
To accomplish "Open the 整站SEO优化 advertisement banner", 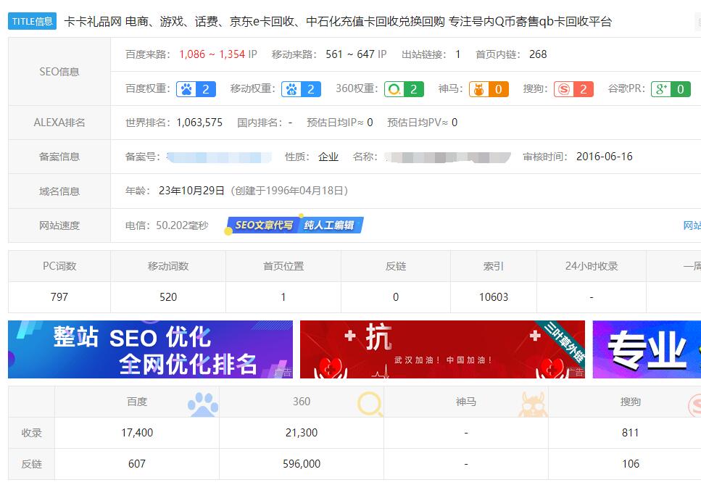I will 150,349.
